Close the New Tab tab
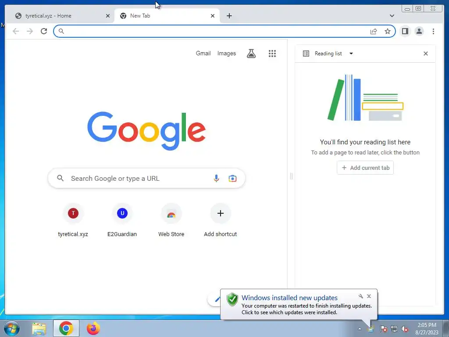Viewport: 449px width, 337px height. click(213, 16)
